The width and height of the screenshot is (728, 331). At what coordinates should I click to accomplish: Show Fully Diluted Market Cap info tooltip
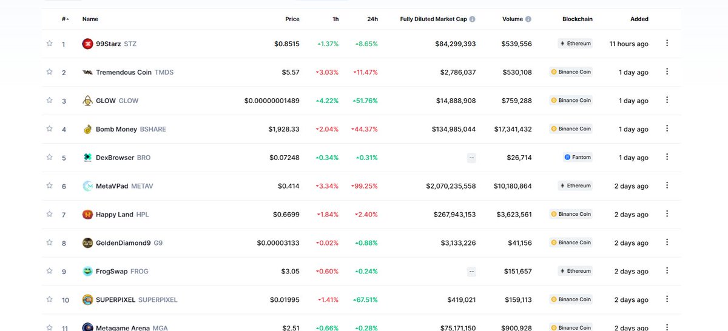tap(473, 19)
